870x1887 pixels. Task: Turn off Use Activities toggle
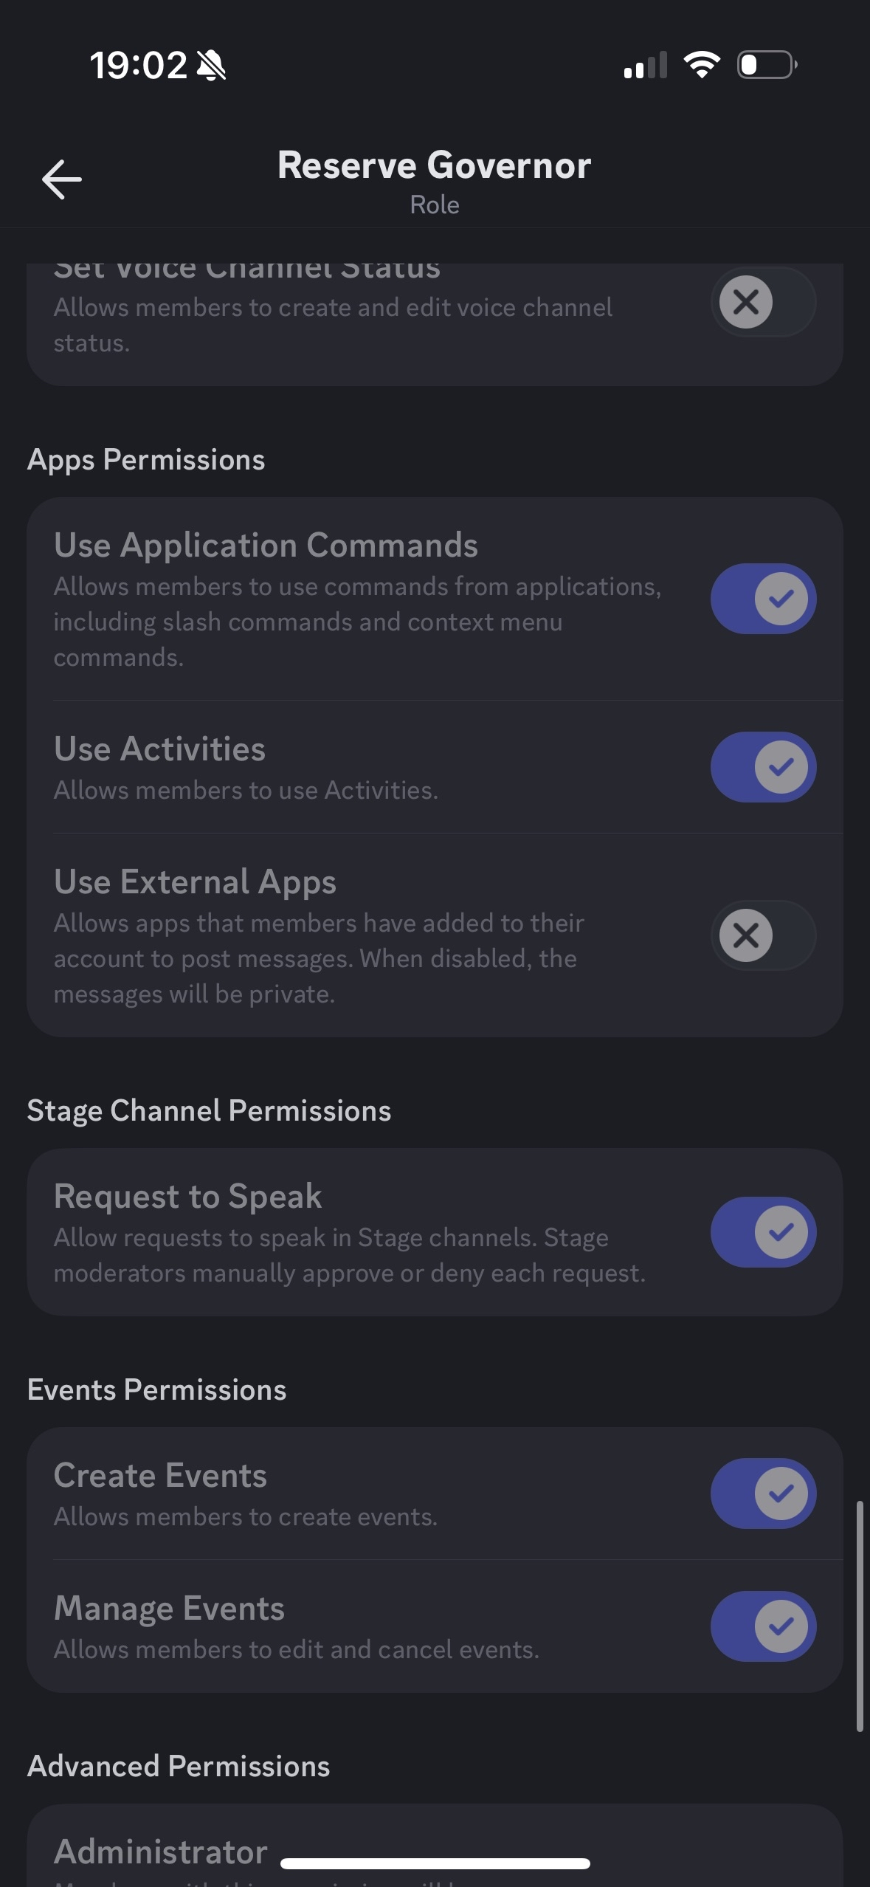[763, 767]
